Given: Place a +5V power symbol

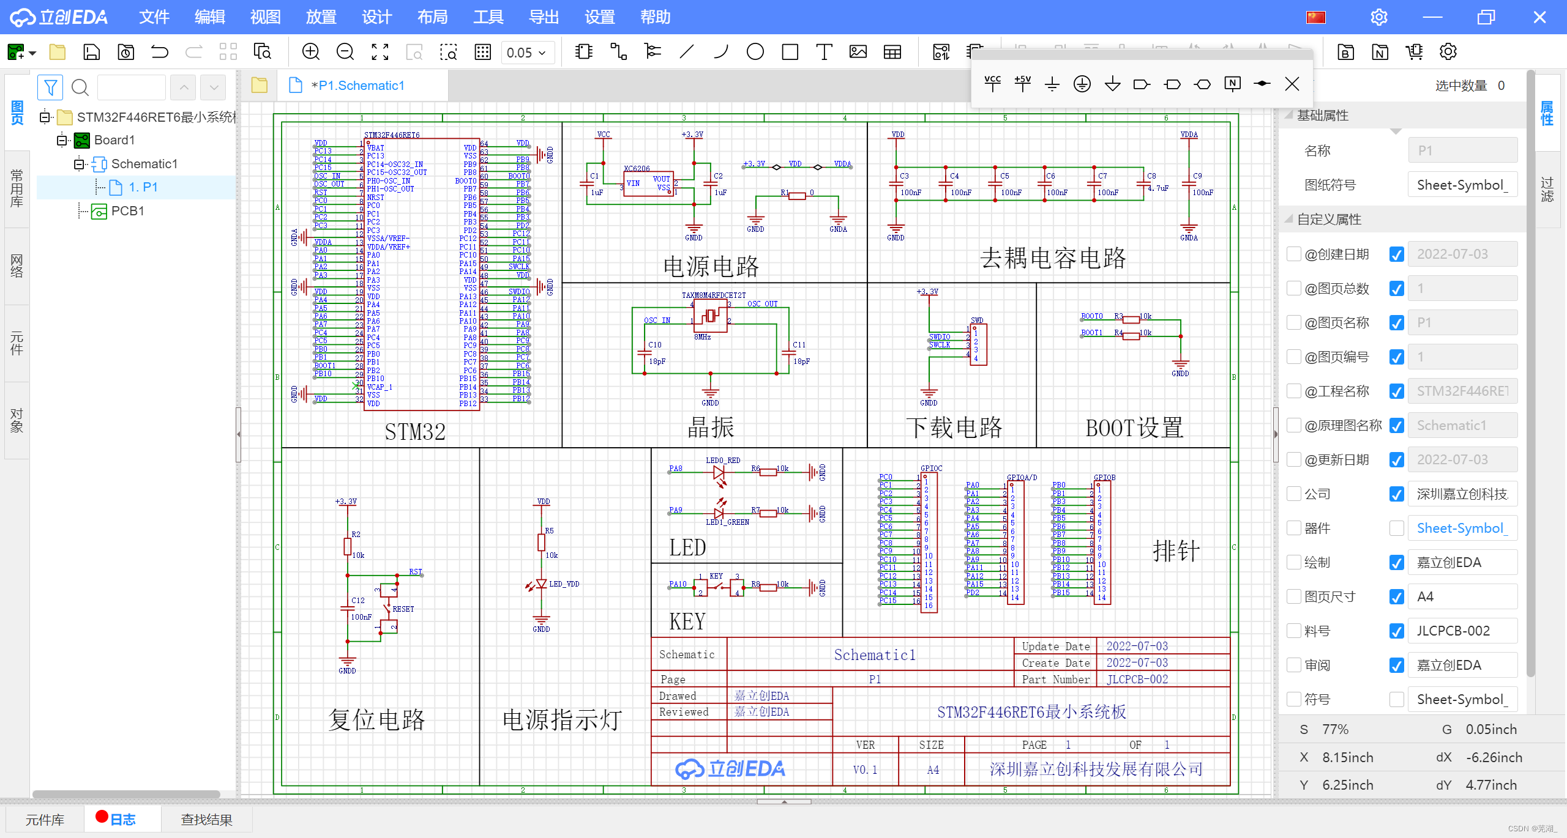Looking at the screenshot, I should point(1022,84).
